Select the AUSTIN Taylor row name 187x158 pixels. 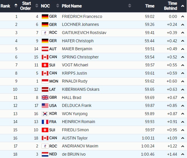point(75,138)
